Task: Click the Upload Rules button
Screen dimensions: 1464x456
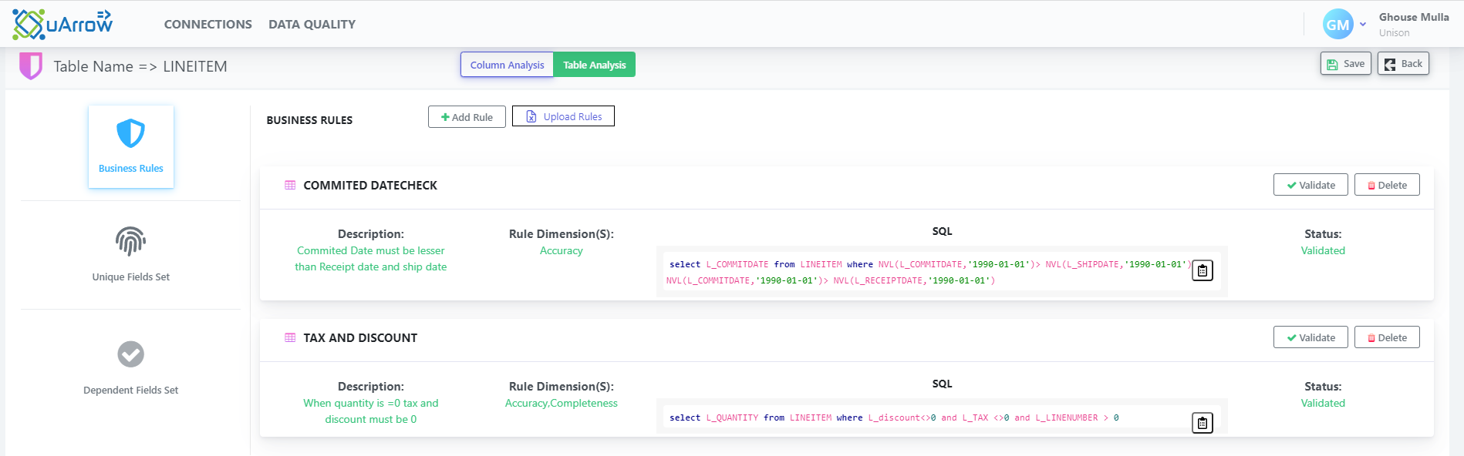Action: pos(563,116)
